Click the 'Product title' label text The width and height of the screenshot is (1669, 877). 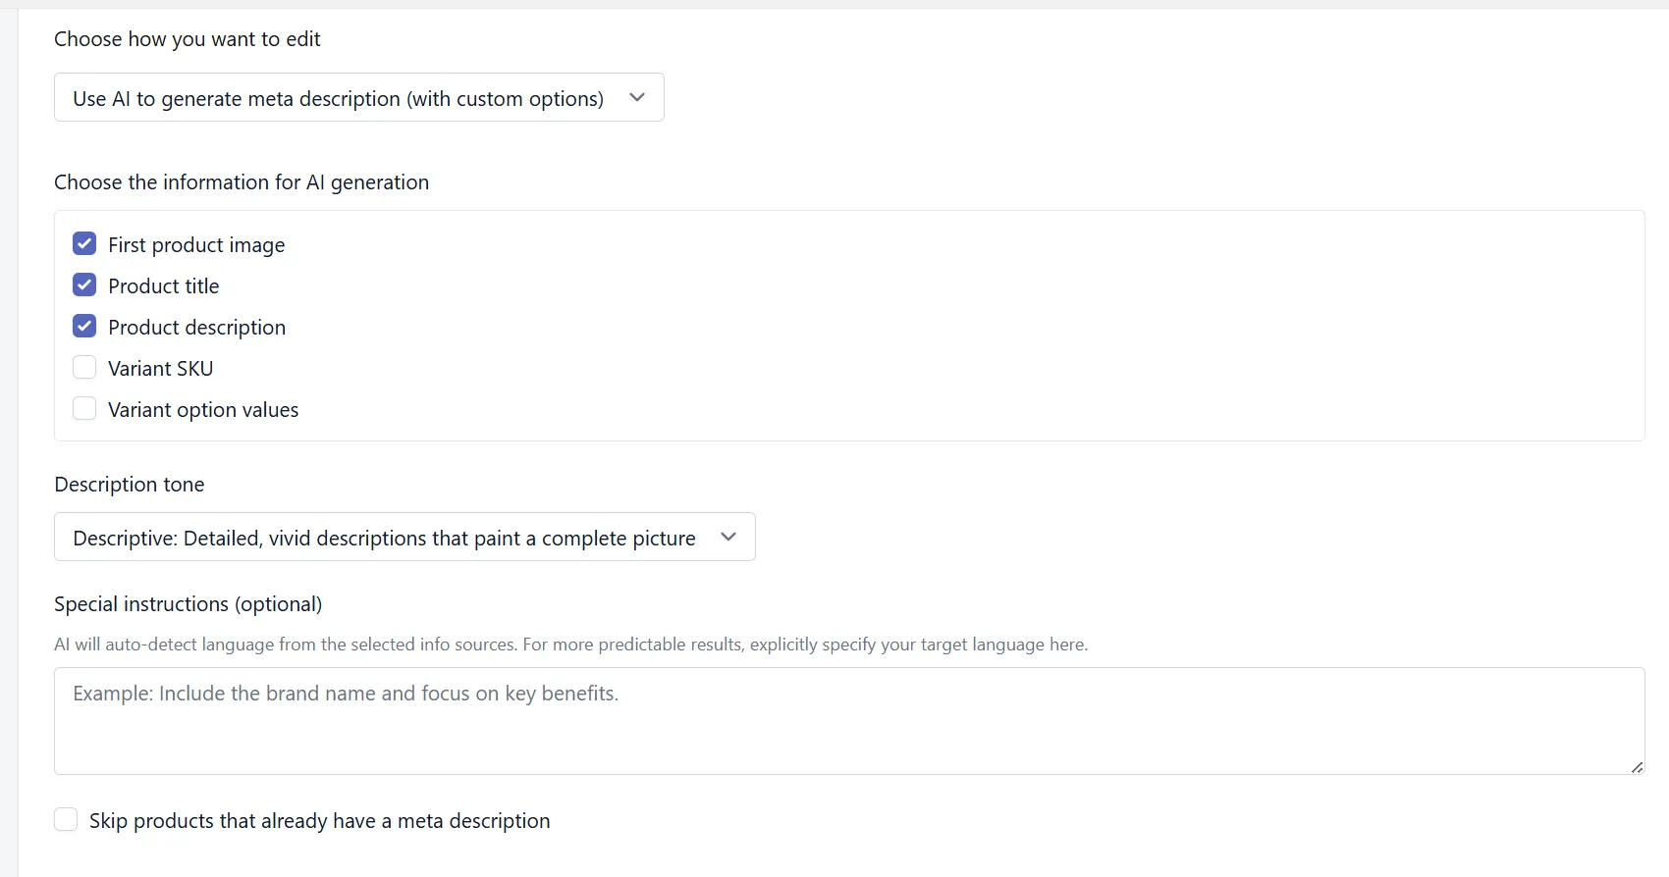(x=164, y=285)
